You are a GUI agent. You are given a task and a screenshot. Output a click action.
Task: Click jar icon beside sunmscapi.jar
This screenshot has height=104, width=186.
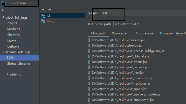point(89,100)
